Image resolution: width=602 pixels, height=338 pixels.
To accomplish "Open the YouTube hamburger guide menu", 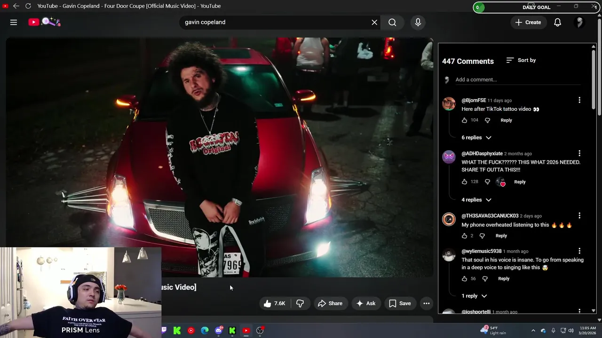I will (14, 22).
